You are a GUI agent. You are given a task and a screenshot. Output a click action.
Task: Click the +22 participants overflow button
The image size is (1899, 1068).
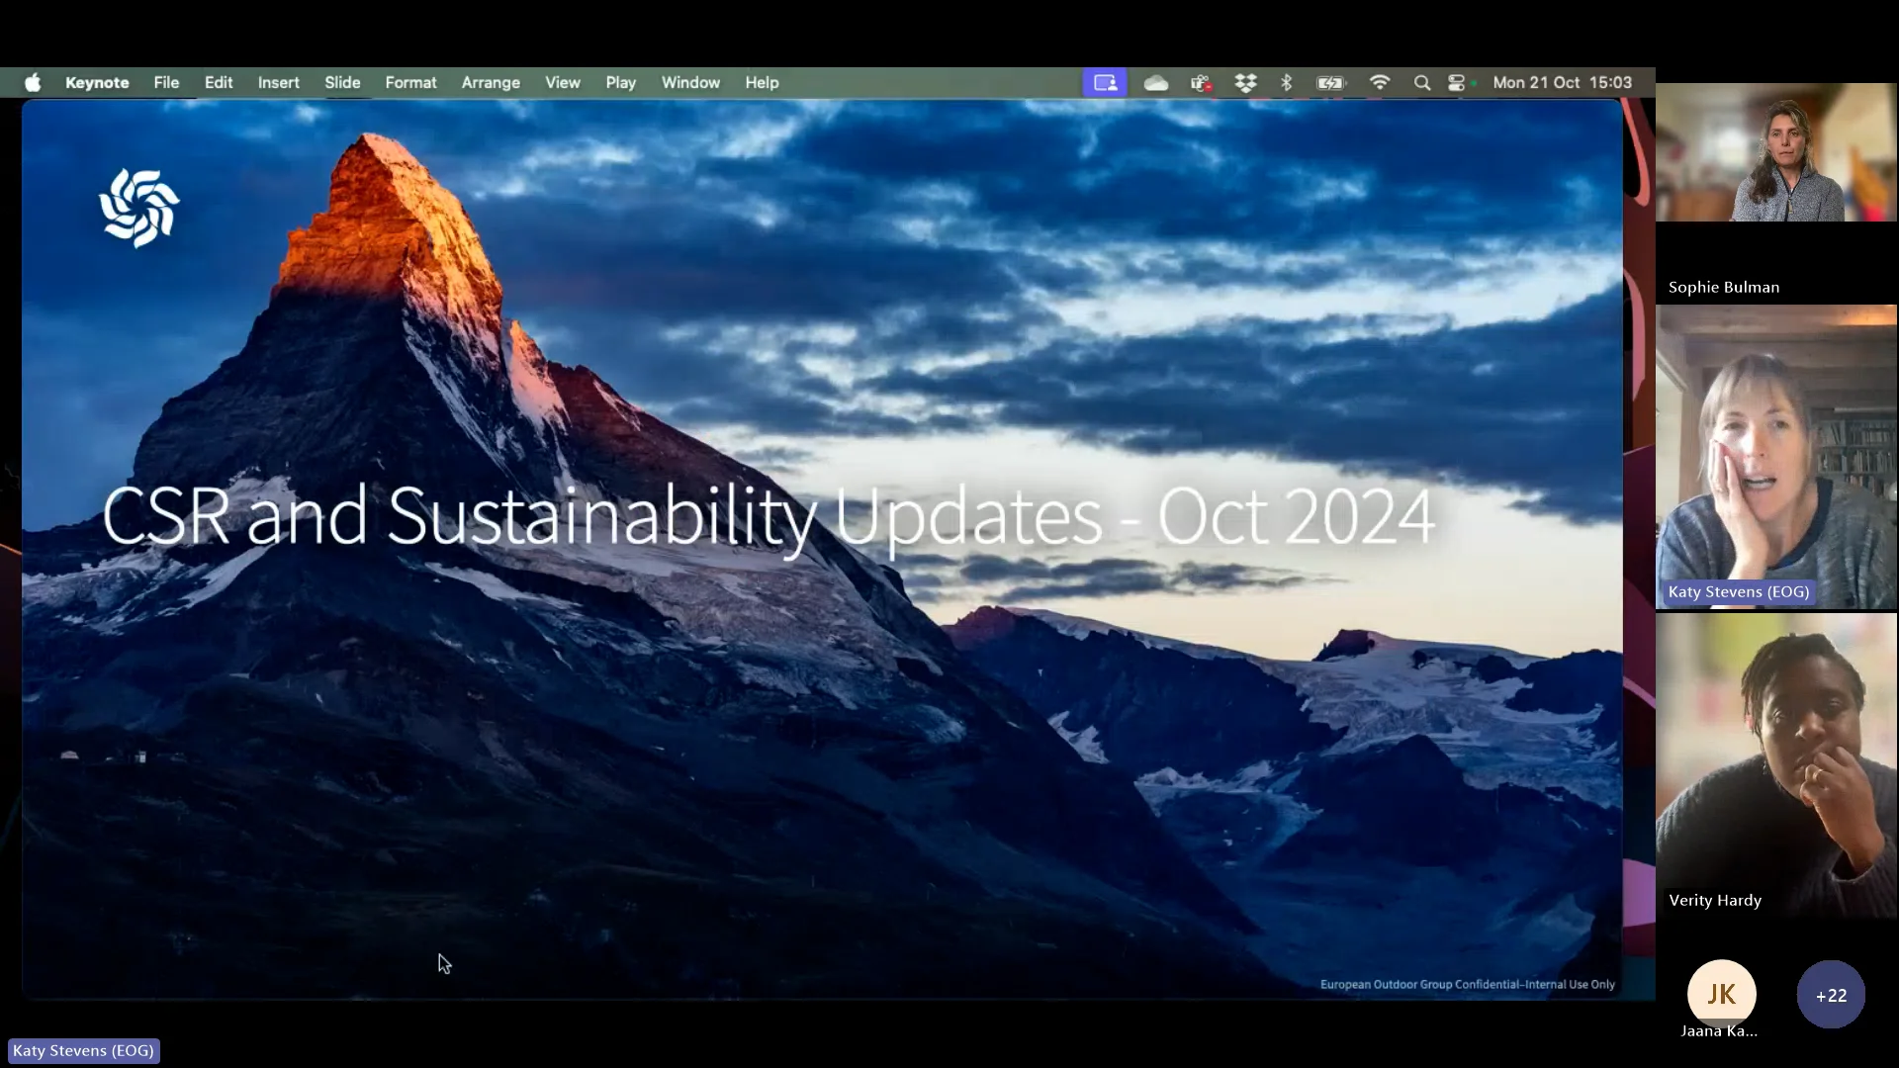(x=1830, y=995)
